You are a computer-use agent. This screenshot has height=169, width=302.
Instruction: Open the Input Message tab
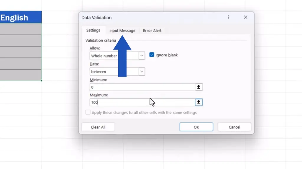[122, 31]
